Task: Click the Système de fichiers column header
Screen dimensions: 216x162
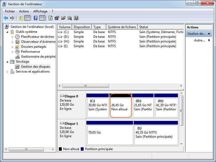Action: pos(122,27)
